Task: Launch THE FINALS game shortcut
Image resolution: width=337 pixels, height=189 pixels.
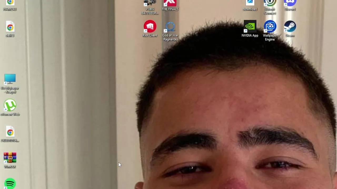Action: [170, 3]
